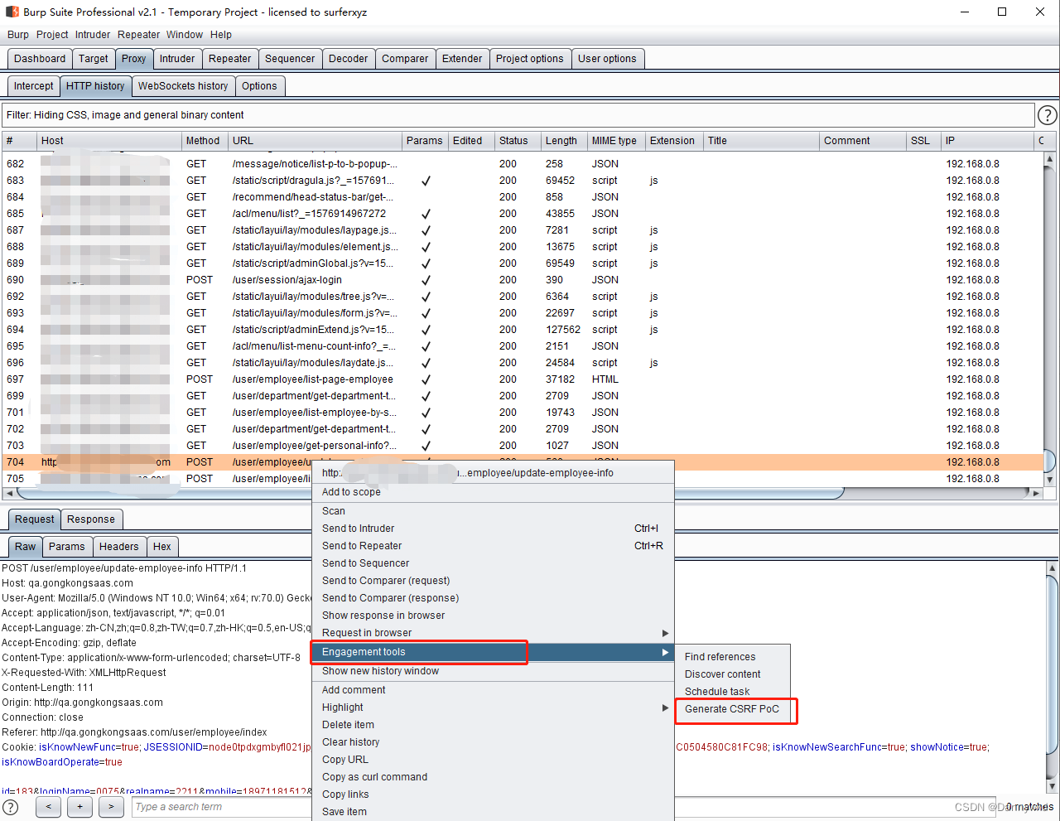This screenshot has width=1060, height=821.
Task: Select 'Clear history' in context menu
Action: click(493, 742)
